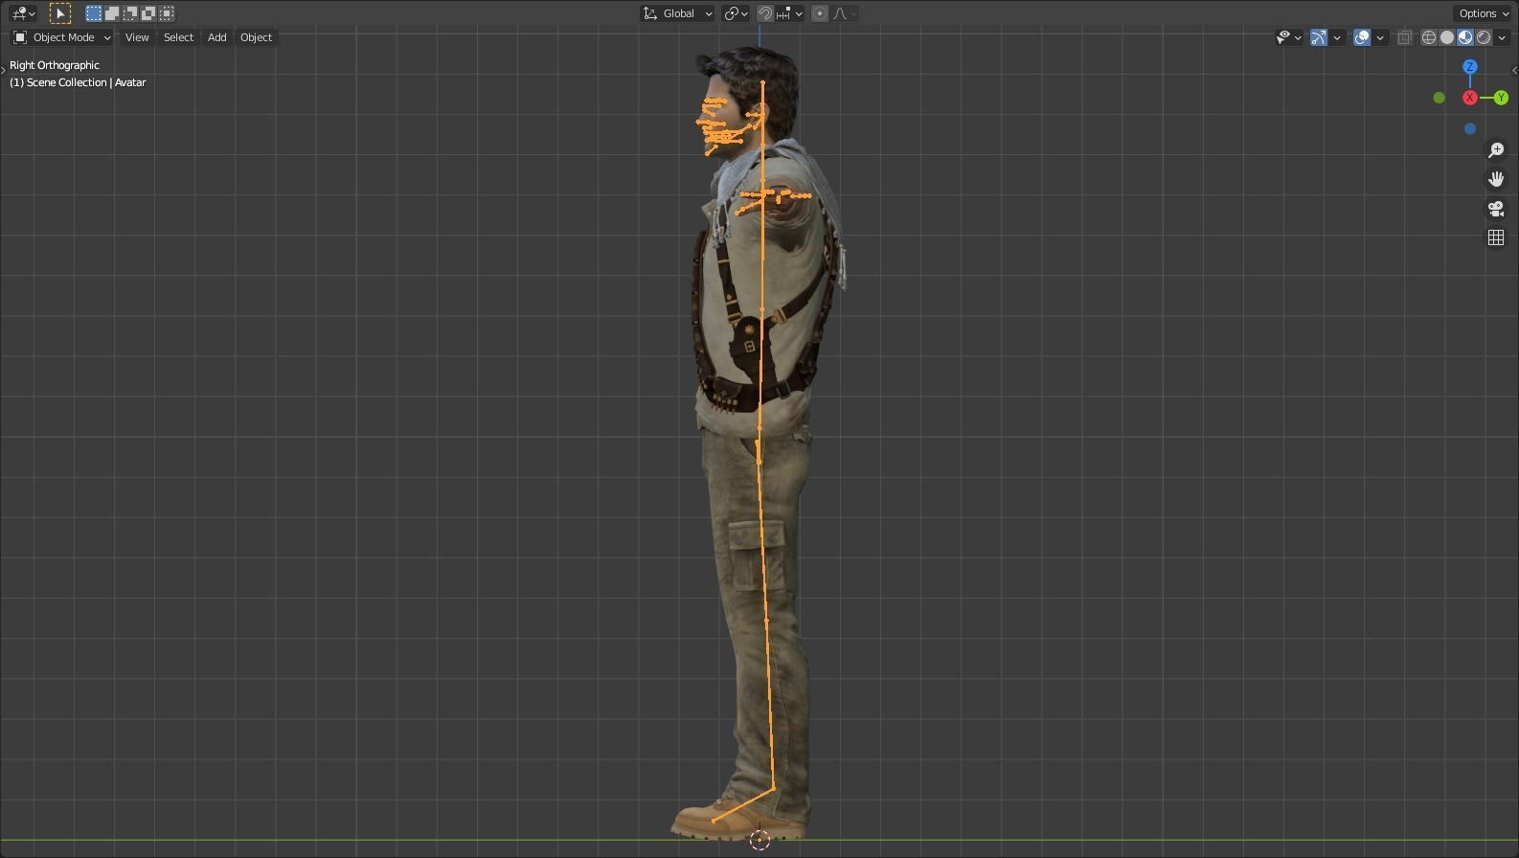
Task: Choose Set New Selection mode
Action: click(x=93, y=13)
